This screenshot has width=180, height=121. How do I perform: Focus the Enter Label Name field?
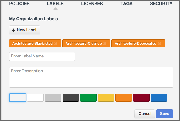point(42,56)
